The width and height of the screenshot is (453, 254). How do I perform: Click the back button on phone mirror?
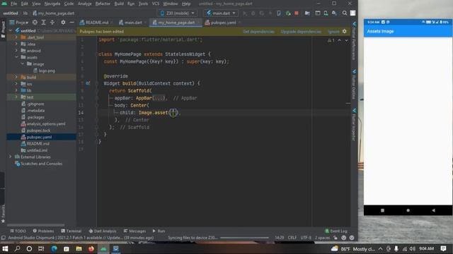point(433,210)
